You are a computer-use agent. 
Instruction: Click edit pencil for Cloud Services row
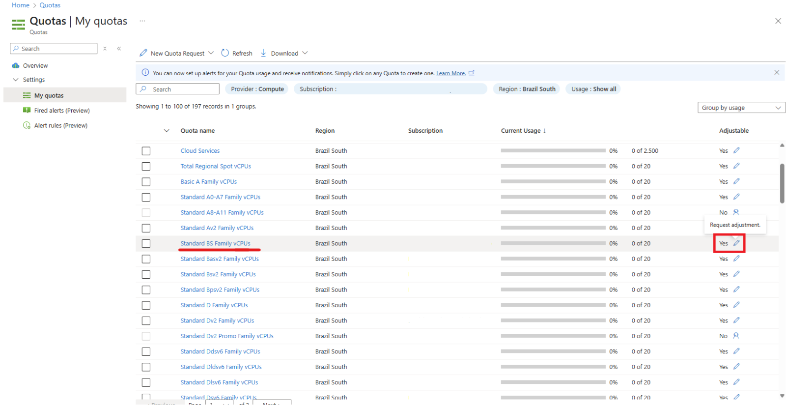coord(736,150)
